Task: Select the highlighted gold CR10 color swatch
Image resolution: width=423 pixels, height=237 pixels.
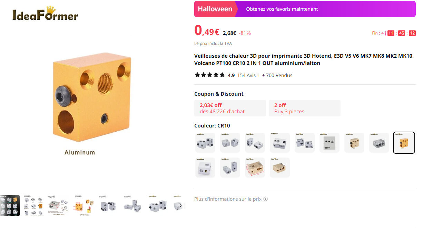Action: pyautogui.click(x=404, y=143)
